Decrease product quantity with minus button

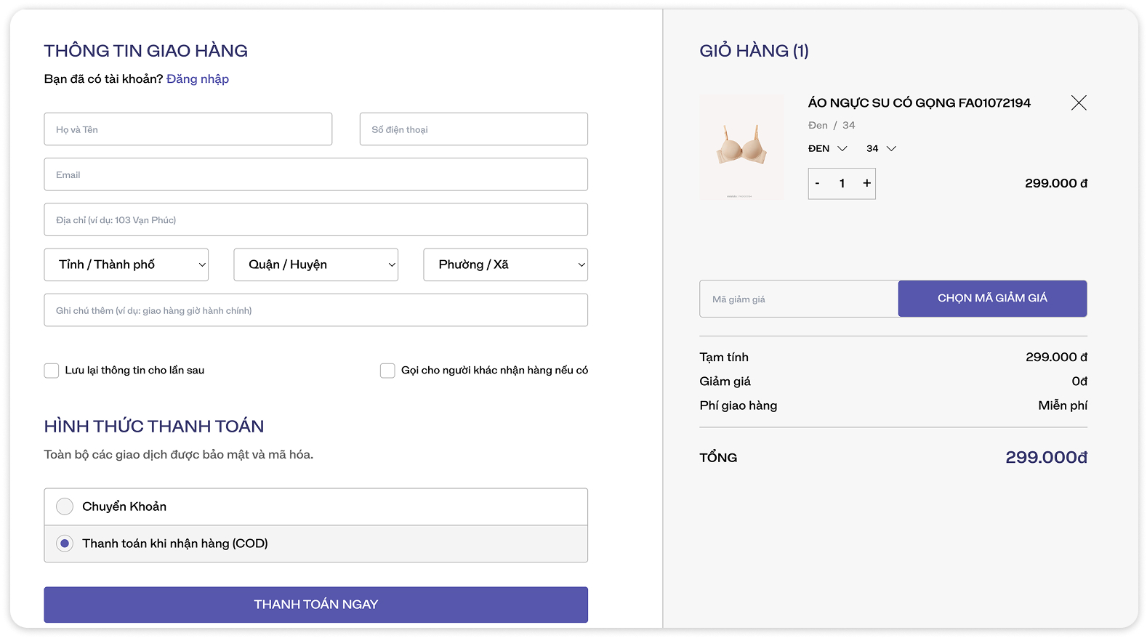pyautogui.click(x=818, y=184)
